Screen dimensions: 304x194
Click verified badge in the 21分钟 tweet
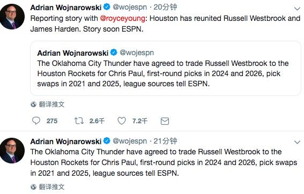pyautogui.click(x=107, y=141)
